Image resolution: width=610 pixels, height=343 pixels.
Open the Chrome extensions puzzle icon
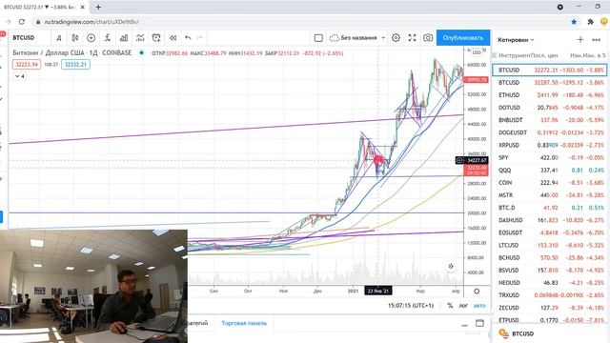pos(590,22)
